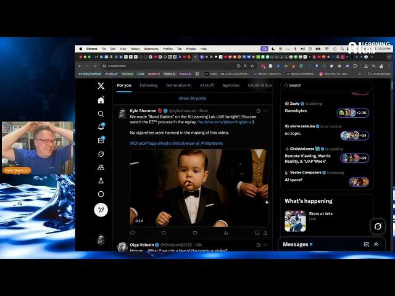The image size is (395, 296).
Task: Click the X Search field
Action: point(327,85)
